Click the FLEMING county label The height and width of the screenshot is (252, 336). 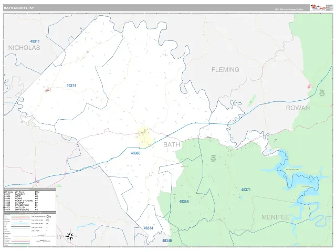(225, 70)
